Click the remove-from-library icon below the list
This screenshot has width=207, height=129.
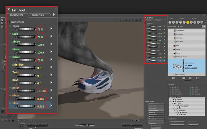pyautogui.click(x=190, y=78)
